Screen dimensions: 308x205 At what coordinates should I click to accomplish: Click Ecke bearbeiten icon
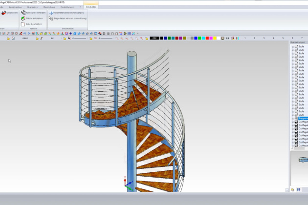(23, 23)
